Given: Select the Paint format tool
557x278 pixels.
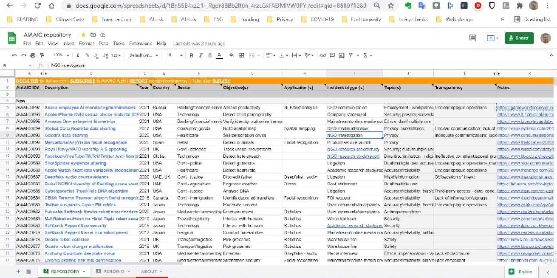Looking at the screenshot, I should click(x=42, y=55).
